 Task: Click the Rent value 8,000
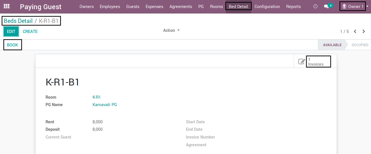coord(97,122)
